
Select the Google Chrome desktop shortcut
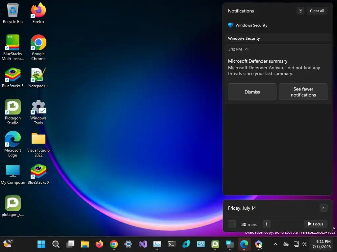click(x=38, y=48)
